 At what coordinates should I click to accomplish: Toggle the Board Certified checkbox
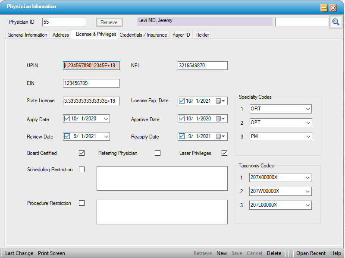[82, 153]
